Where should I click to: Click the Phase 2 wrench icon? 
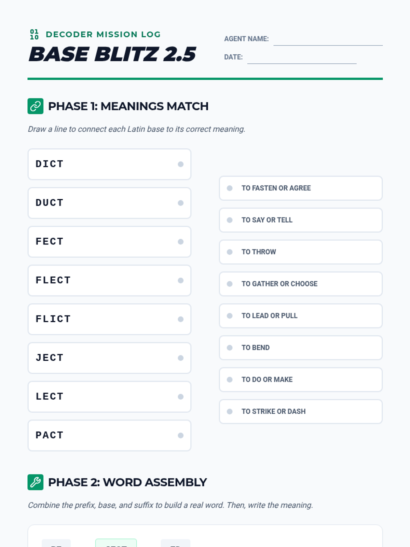pos(36,482)
